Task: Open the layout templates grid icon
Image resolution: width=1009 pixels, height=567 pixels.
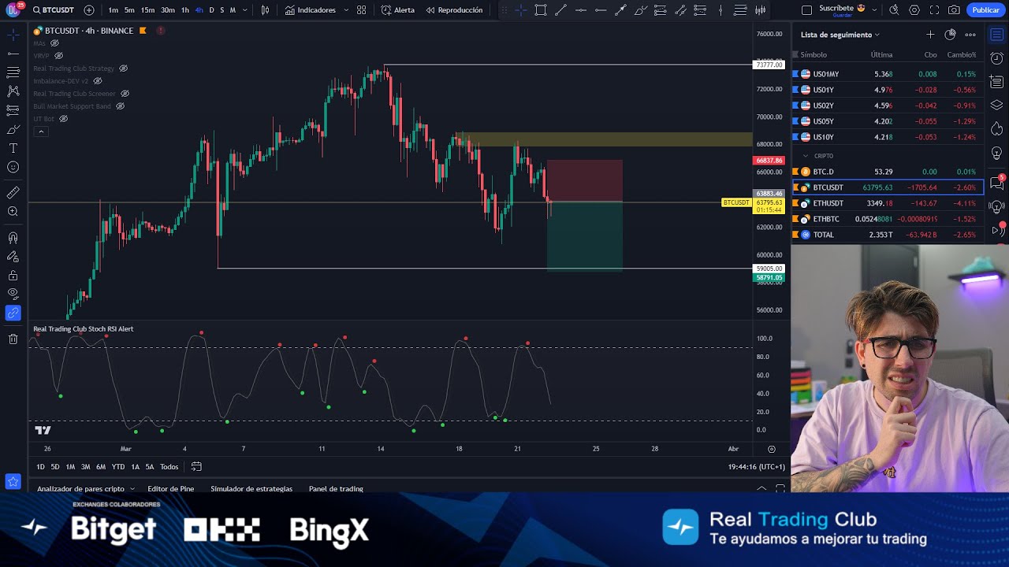Action: pyautogui.click(x=361, y=10)
